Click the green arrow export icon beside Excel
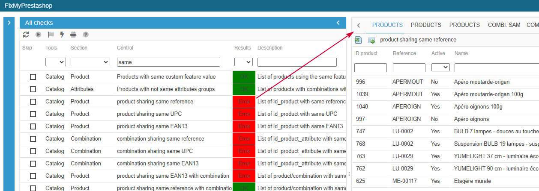 coord(371,40)
